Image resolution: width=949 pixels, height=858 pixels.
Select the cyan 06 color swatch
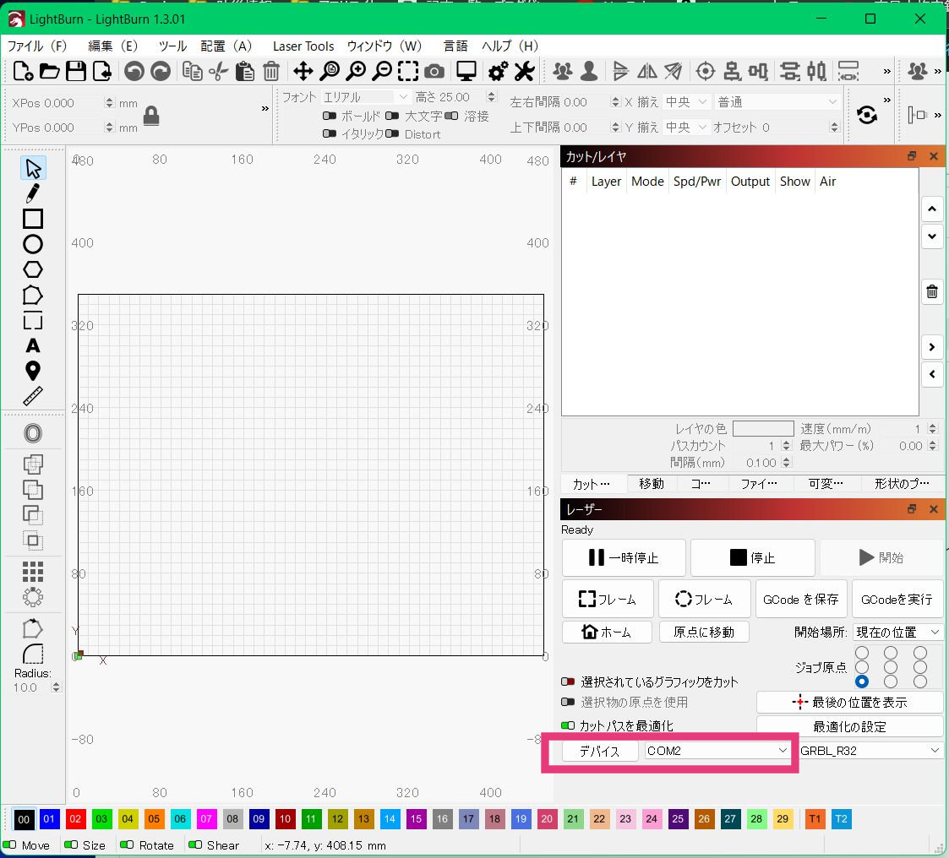tap(180, 818)
